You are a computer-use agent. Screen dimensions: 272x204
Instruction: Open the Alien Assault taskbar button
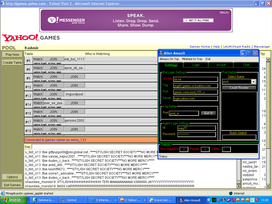190,200
